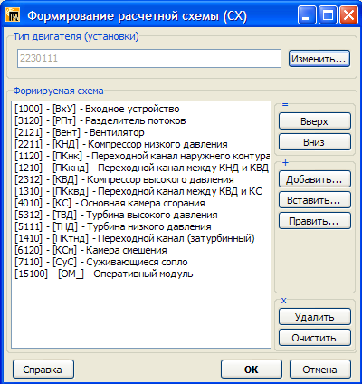This screenshot has height=384, width=362.
Task: Click the Изменить... button
Action: 319,59
